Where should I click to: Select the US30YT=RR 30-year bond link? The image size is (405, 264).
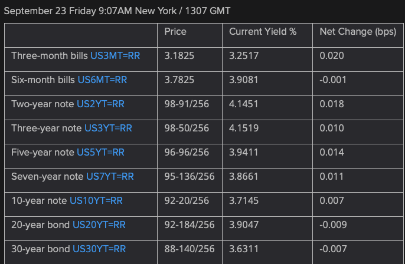[x=99, y=249]
